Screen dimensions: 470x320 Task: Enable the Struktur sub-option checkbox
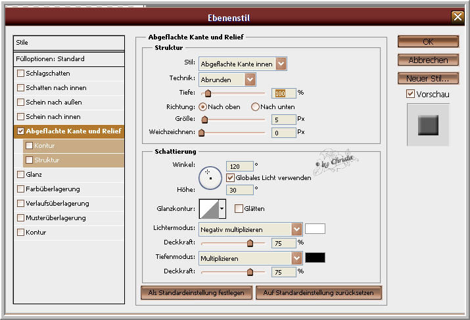(x=29, y=160)
